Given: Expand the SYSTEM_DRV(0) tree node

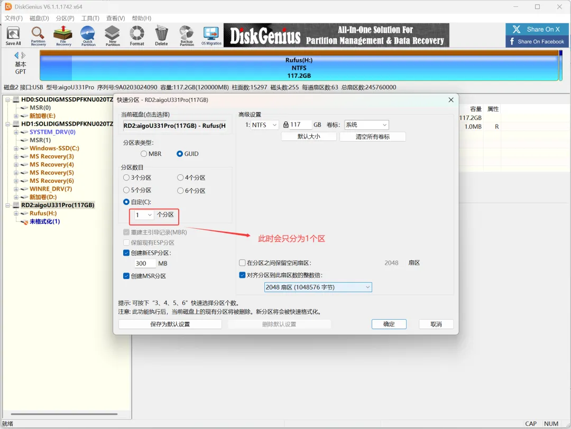Looking at the screenshot, I should [16, 132].
